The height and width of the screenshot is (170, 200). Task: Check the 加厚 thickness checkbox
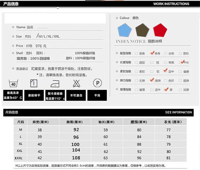click(x=180, y=90)
